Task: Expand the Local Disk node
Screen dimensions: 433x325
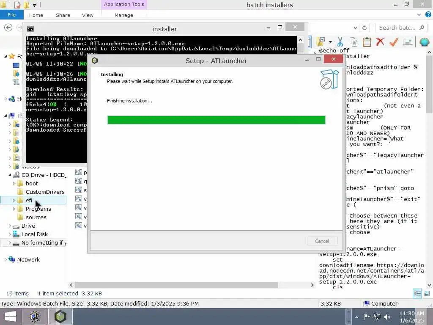Action: tap(10, 234)
